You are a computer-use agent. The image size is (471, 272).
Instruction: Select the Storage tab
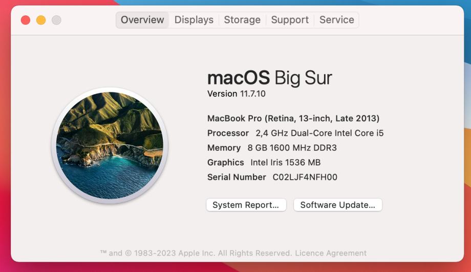click(x=242, y=20)
